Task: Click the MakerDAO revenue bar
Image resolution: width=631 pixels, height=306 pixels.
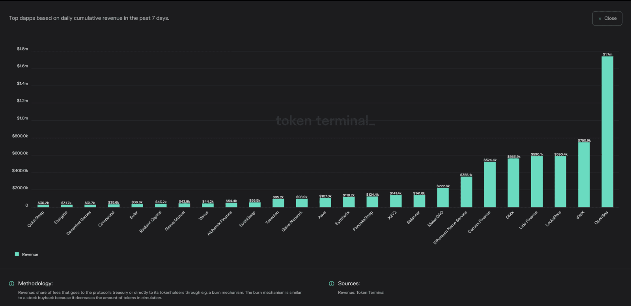Action: coord(443,197)
